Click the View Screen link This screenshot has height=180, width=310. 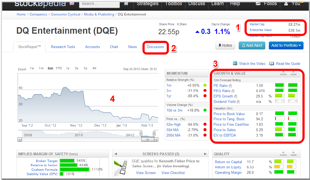click(146, 173)
